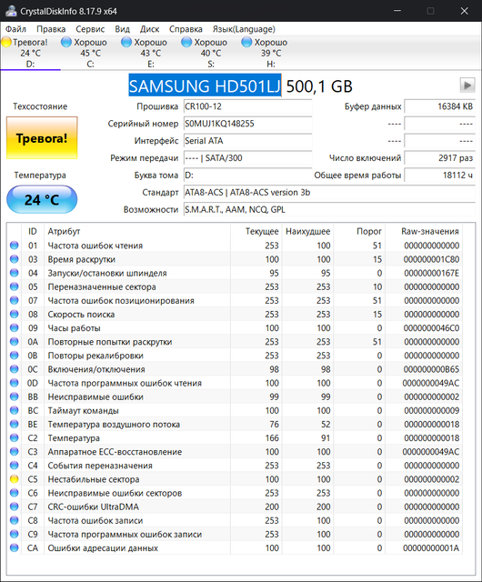This screenshot has width=482, height=582.
Task: Click status icon for attribute 03 Время раскрутки
Action: [x=15, y=259]
